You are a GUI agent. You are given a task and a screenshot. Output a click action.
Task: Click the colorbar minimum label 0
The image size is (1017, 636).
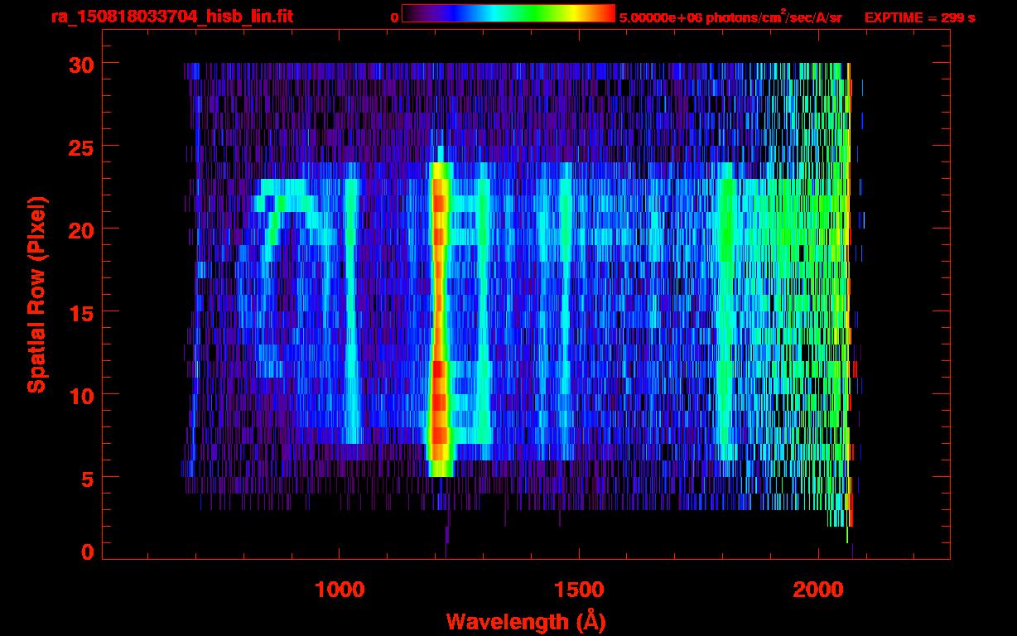point(394,17)
